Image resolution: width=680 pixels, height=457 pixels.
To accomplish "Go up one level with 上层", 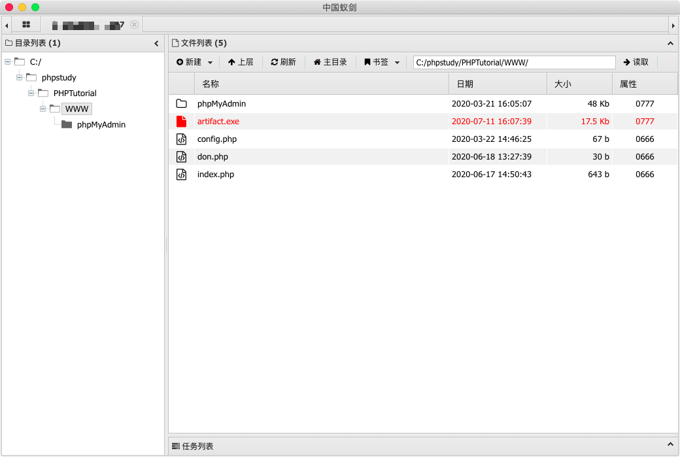I will tap(240, 62).
